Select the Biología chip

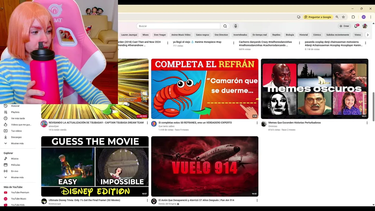tap(290, 35)
